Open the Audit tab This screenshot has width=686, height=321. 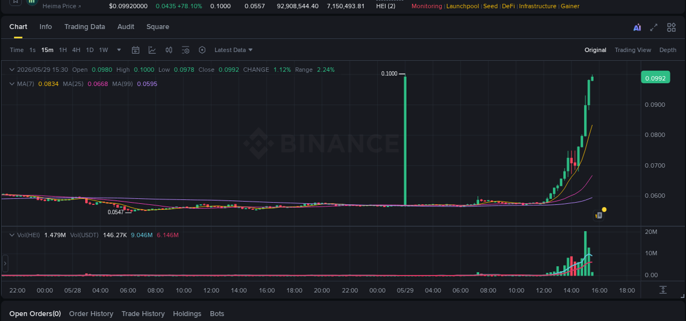[x=126, y=27]
